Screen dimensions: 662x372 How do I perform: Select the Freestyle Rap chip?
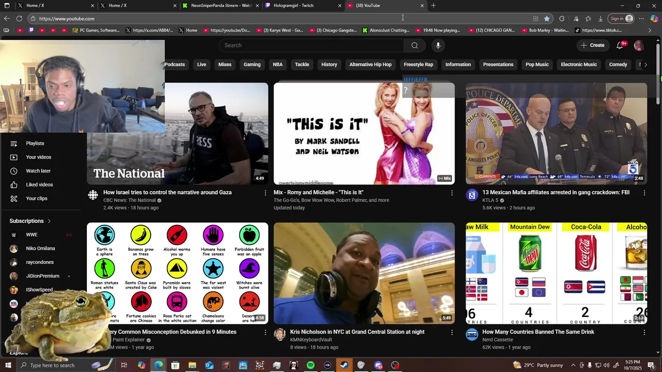coord(418,65)
